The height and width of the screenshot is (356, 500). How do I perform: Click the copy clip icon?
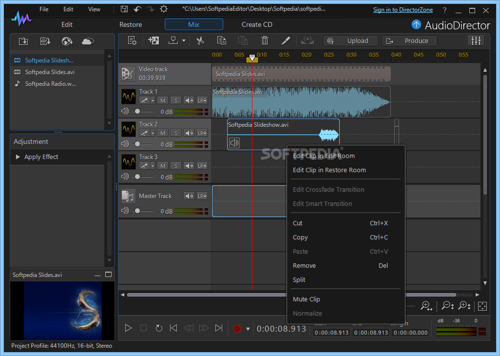tap(221, 40)
